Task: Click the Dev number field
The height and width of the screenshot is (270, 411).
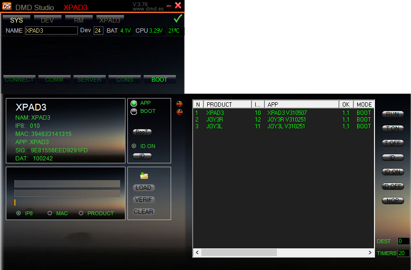Action: (x=98, y=31)
